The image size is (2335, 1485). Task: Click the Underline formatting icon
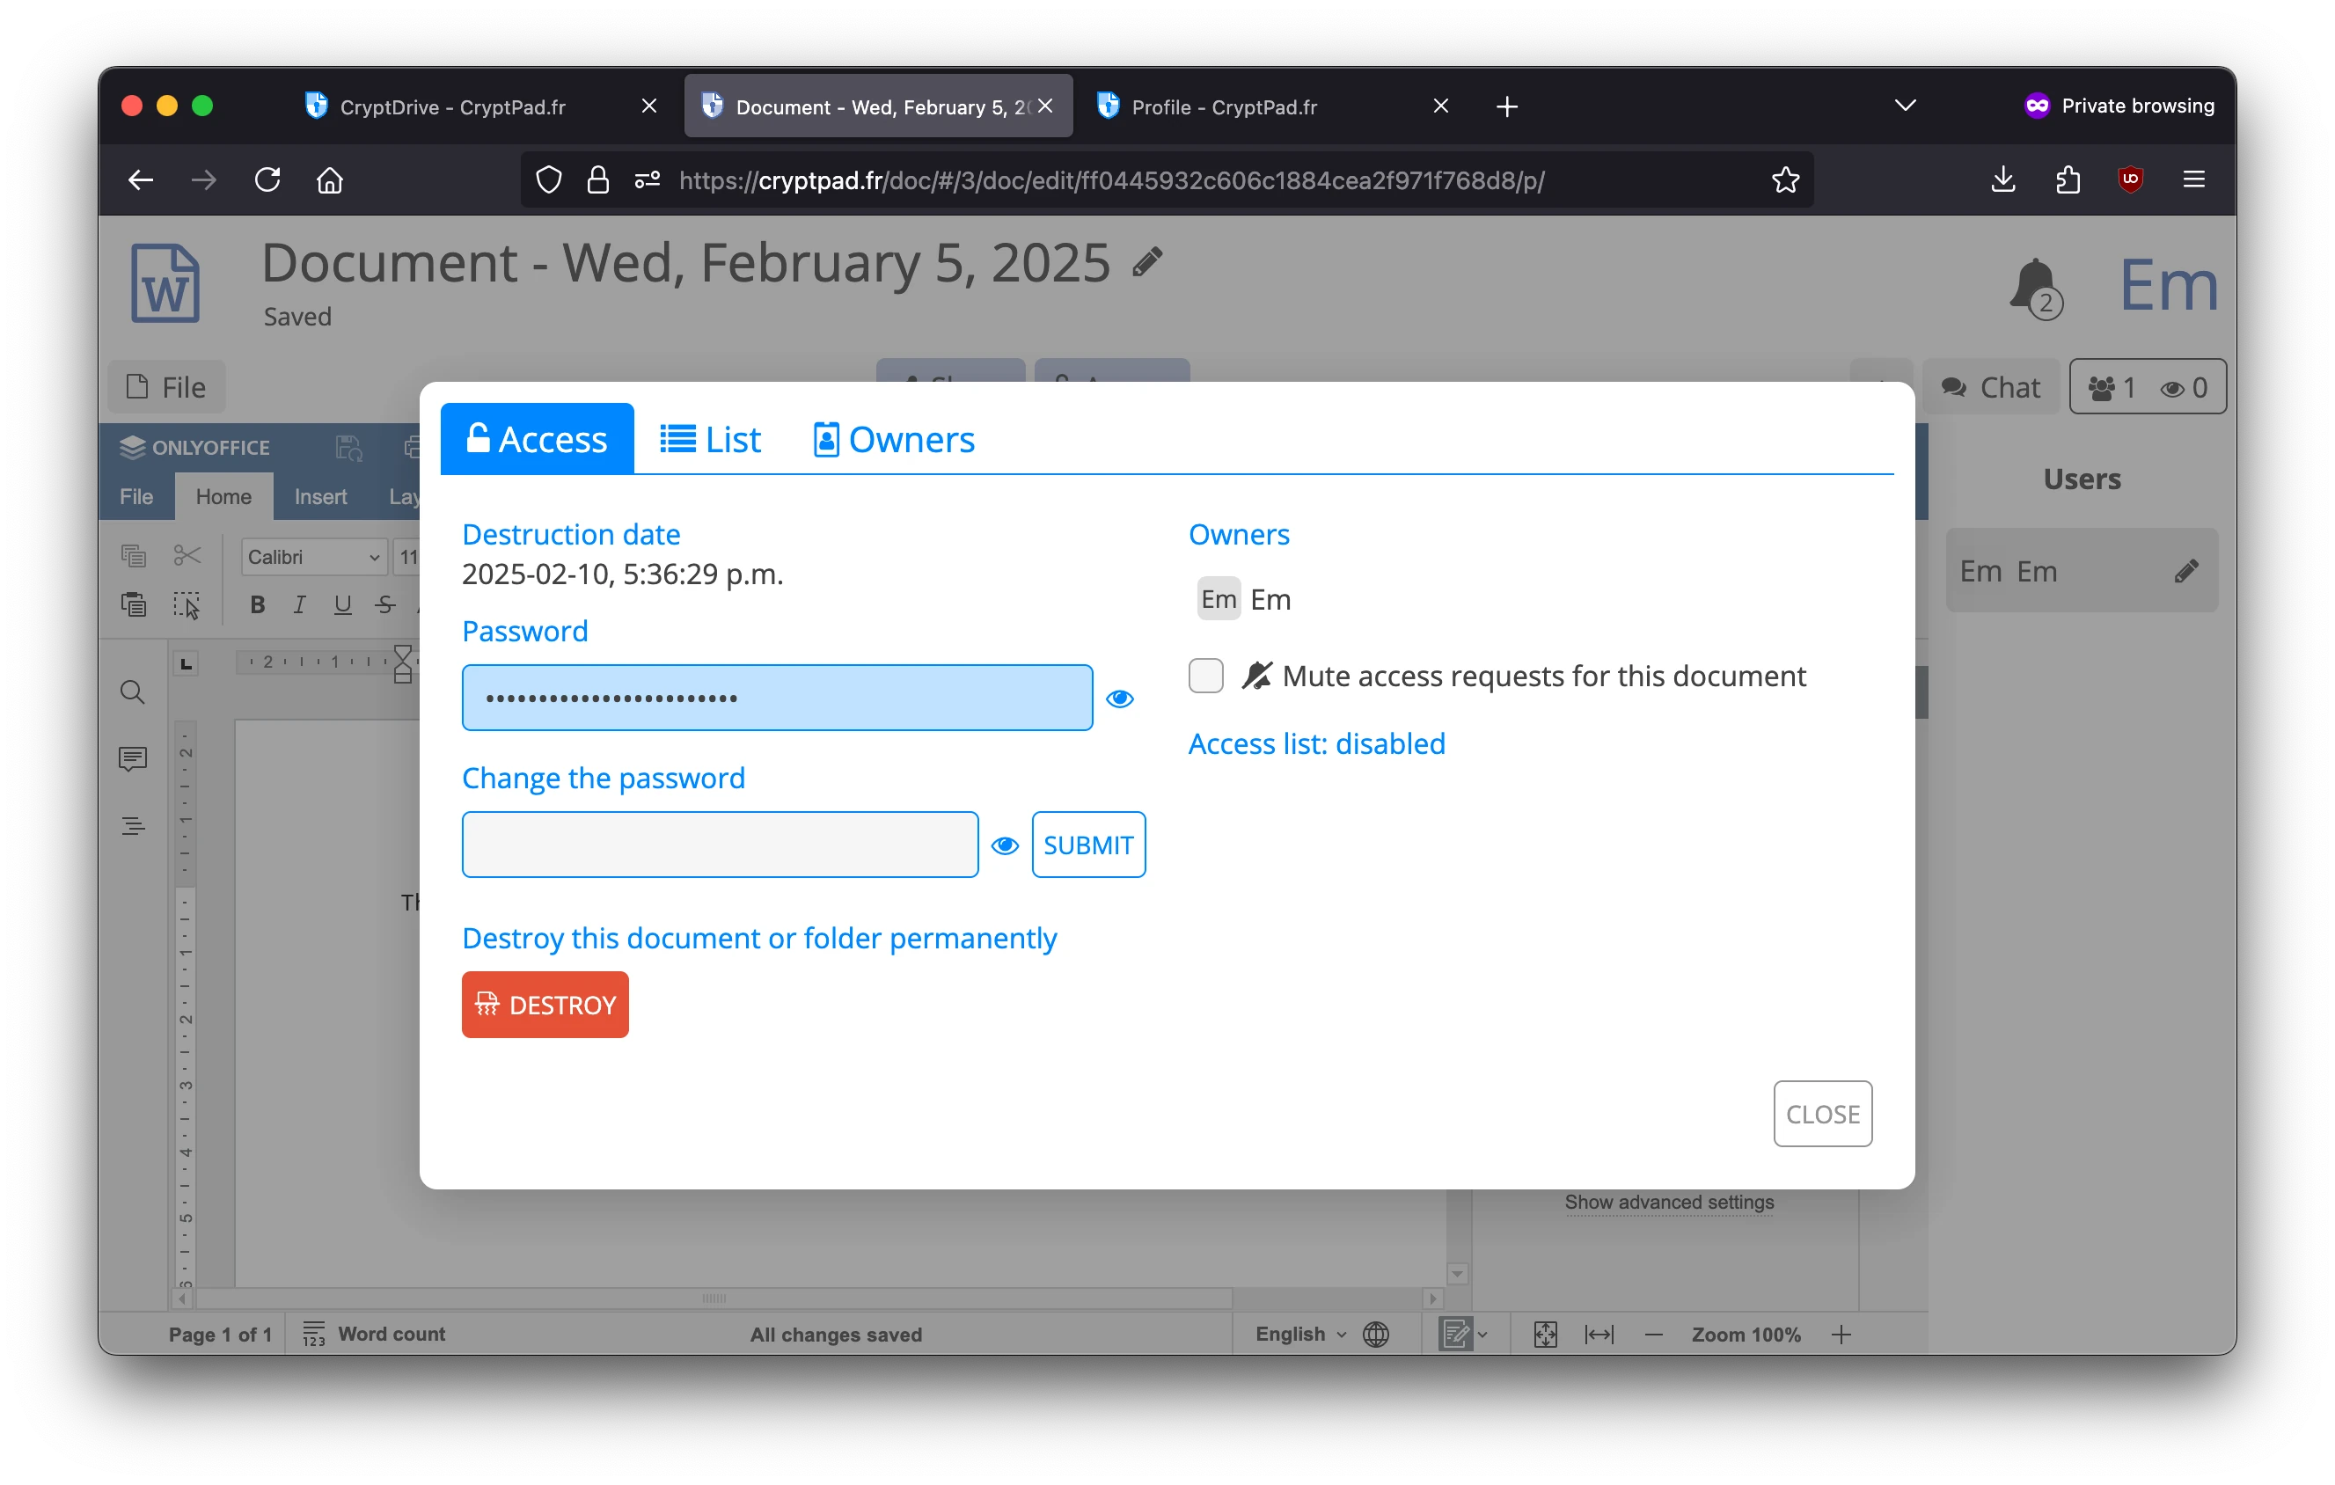click(342, 605)
